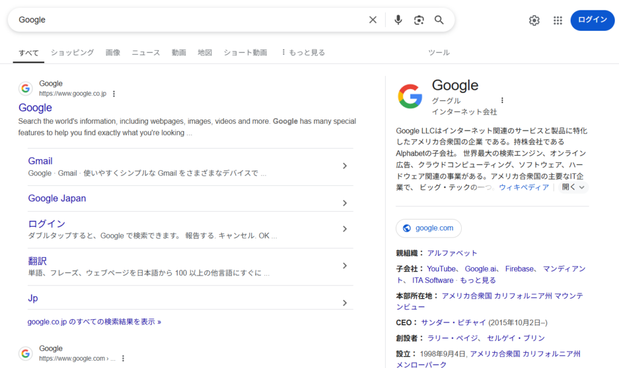Click the Google logo in knowledge panel
The image size is (619, 368).
click(410, 96)
